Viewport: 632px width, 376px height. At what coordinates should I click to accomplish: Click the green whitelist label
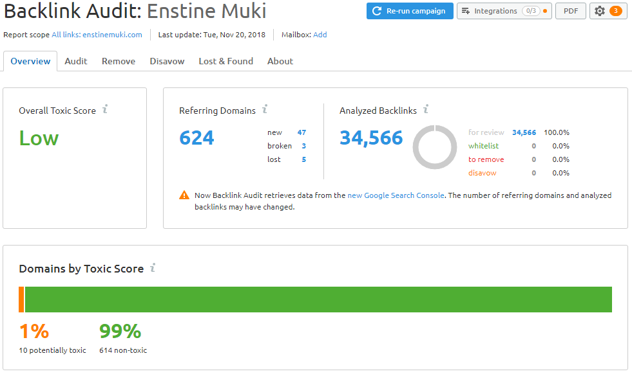pos(483,146)
